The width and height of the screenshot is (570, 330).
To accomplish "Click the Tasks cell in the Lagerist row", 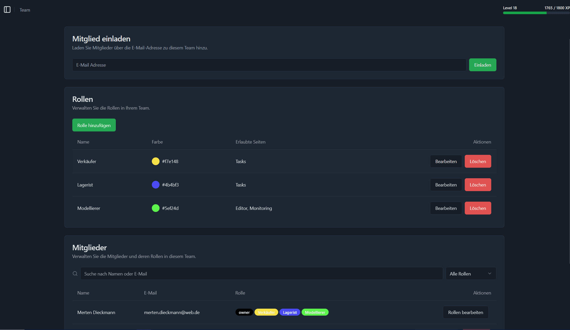I will (241, 185).
